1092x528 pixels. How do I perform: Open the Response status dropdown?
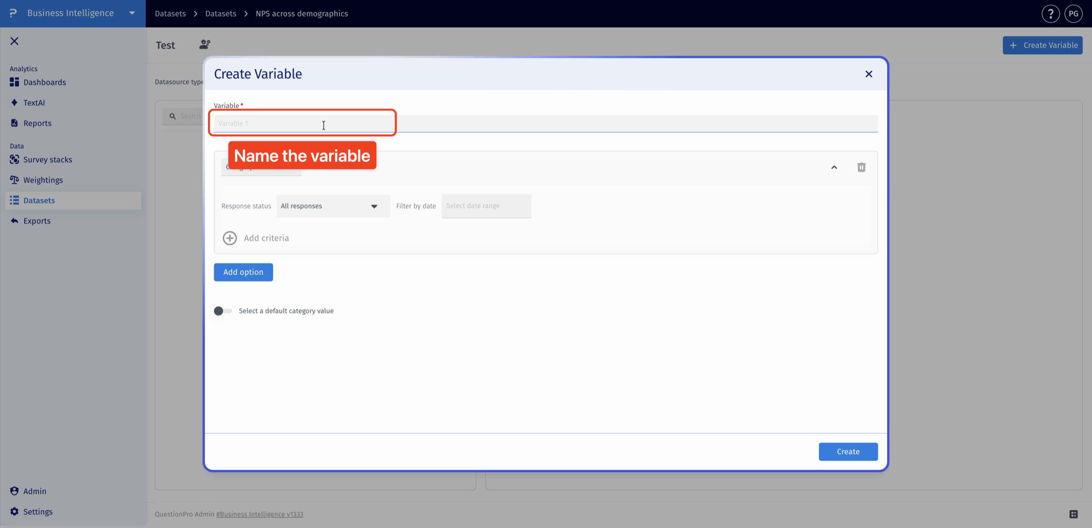(x=333, y=206)
